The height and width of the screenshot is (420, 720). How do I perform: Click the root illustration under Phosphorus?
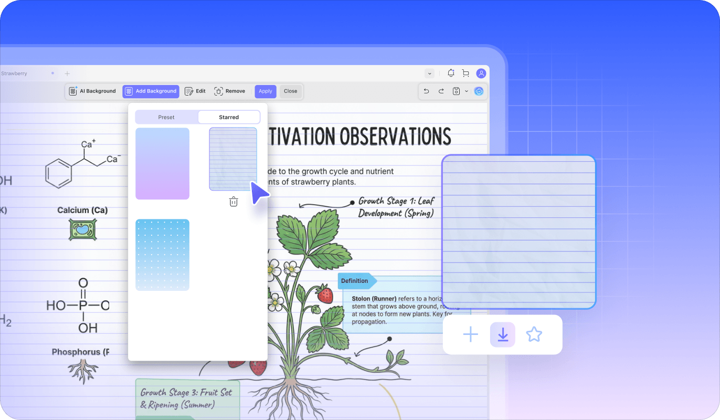pyautogui.click(x=83, y=372)
